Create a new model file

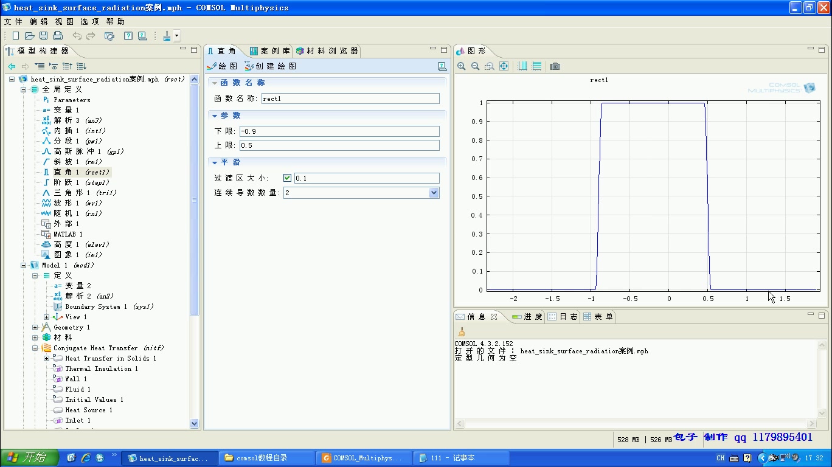click(16, 36)
